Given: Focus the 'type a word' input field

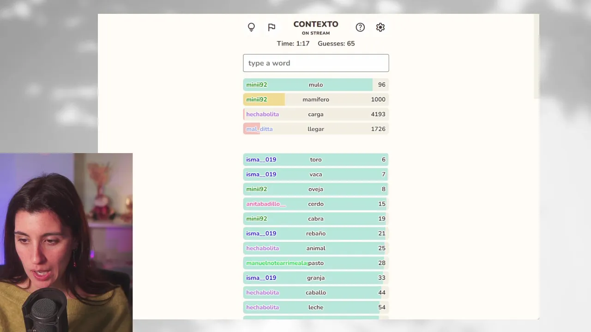Looking at the screenshot, I should click(x=316, y=63).
